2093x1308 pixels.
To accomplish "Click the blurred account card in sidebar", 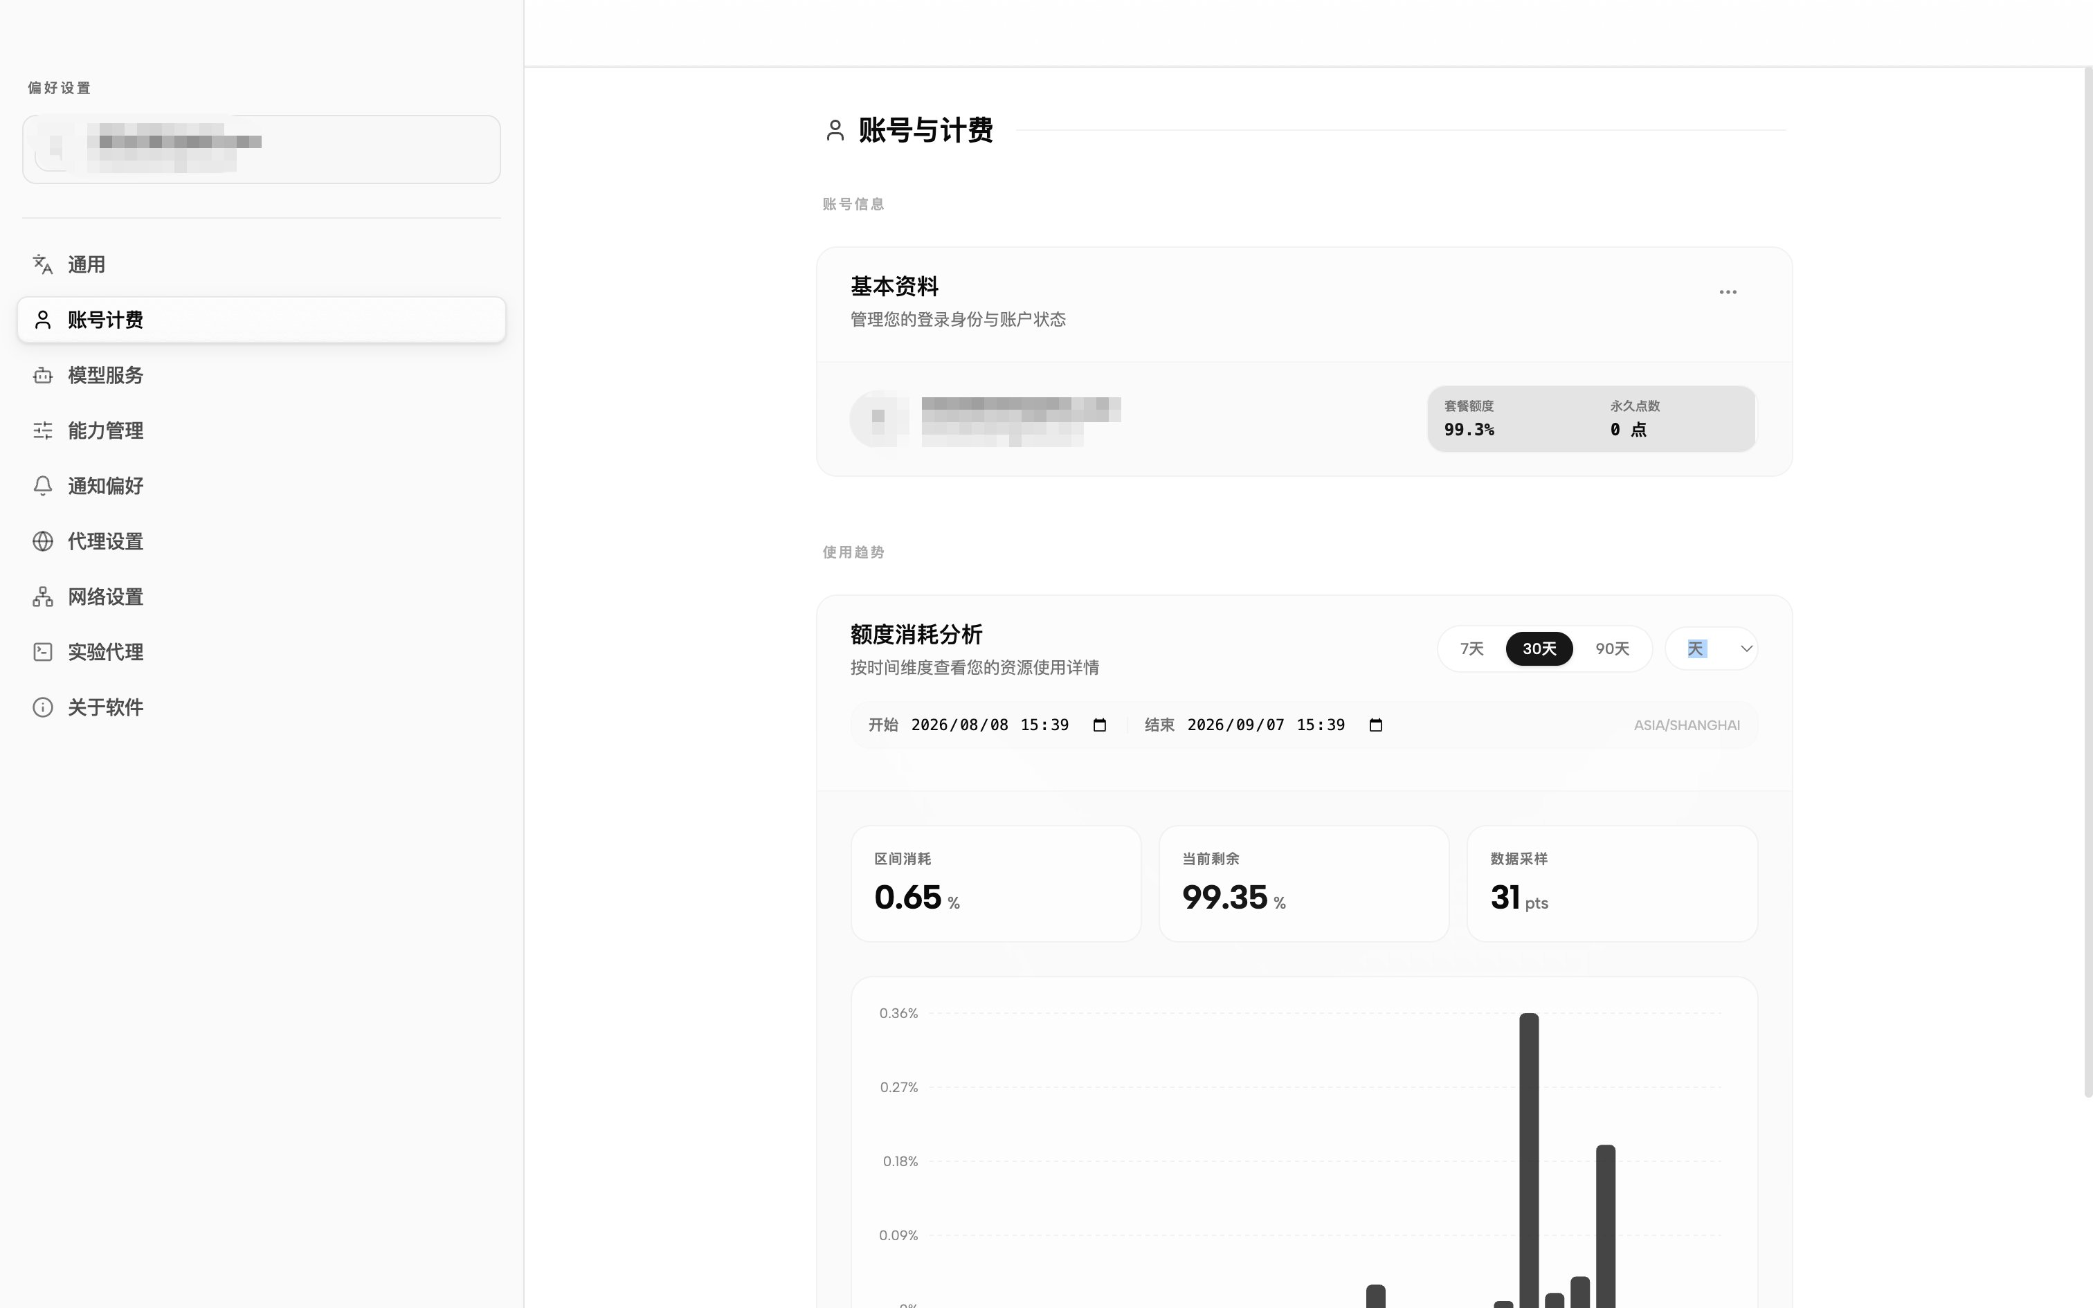I will [261, 149].
